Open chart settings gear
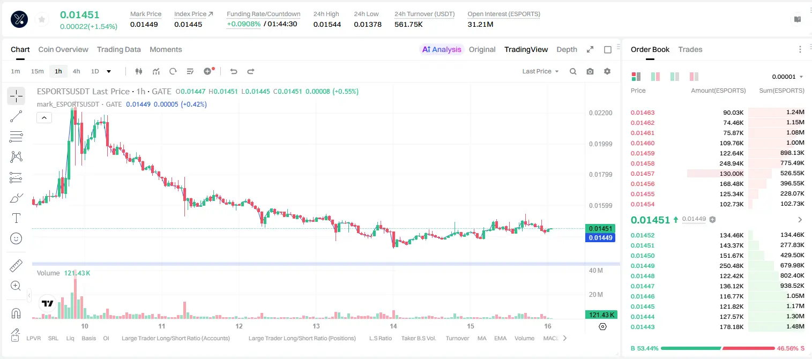Image resolution: width=812 pixels, height=359 pixels. tap(607, 71)
